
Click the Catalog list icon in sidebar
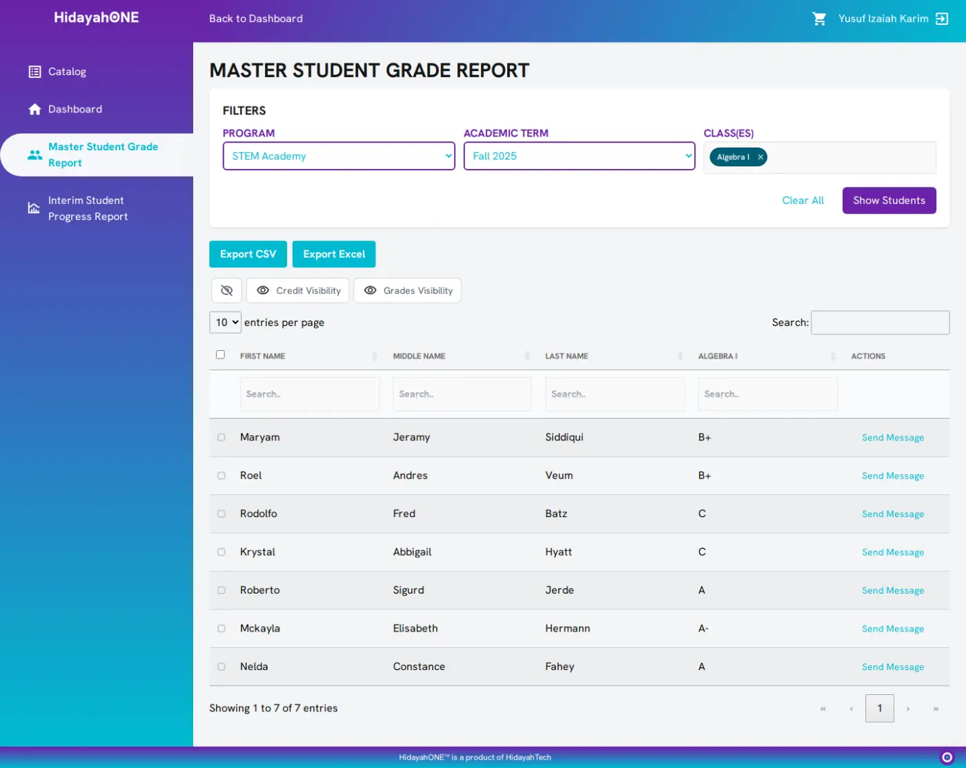34,72
